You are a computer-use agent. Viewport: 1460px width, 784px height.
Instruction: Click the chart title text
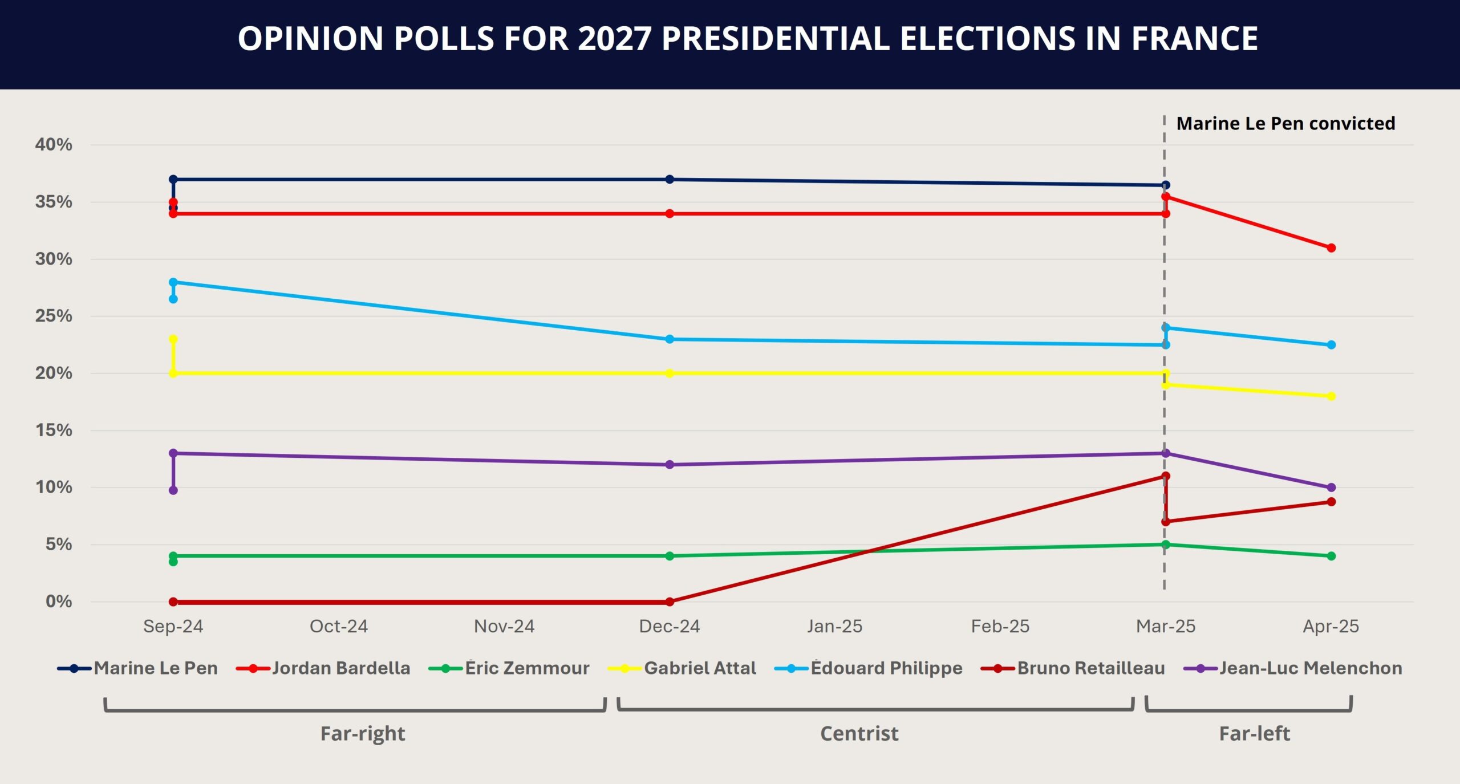tap(748, 39)
